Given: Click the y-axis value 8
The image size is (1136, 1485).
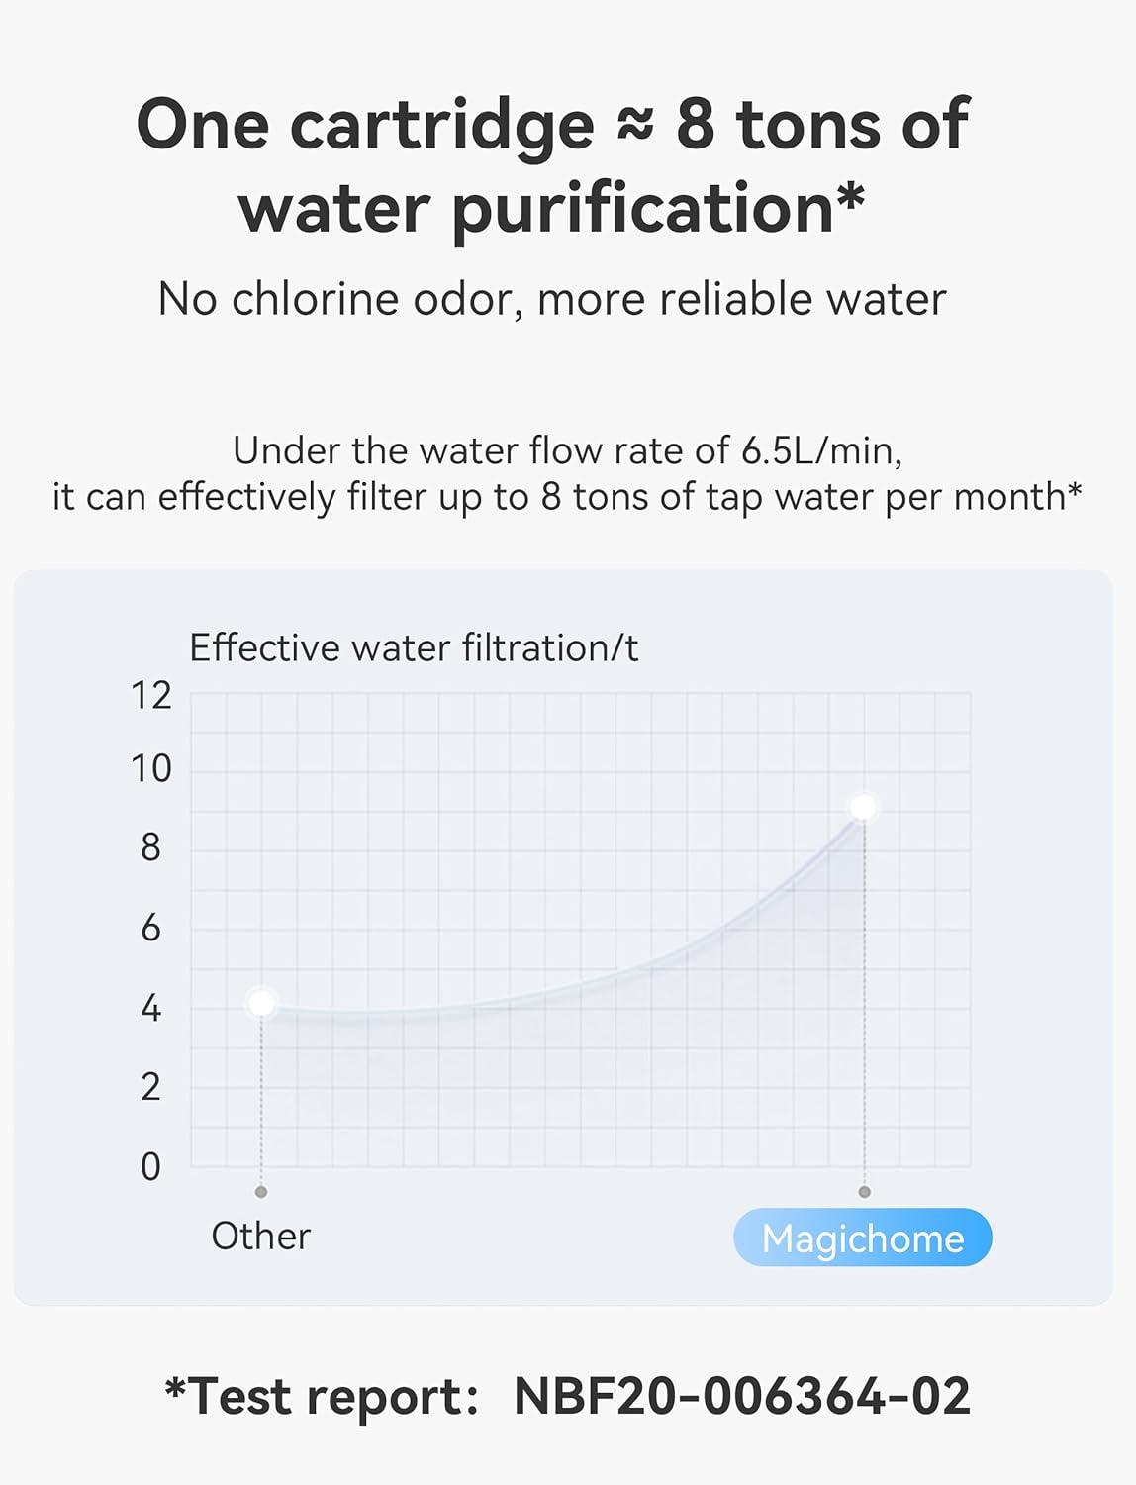Looking at the screenshot, I should (x=150, y=847).
